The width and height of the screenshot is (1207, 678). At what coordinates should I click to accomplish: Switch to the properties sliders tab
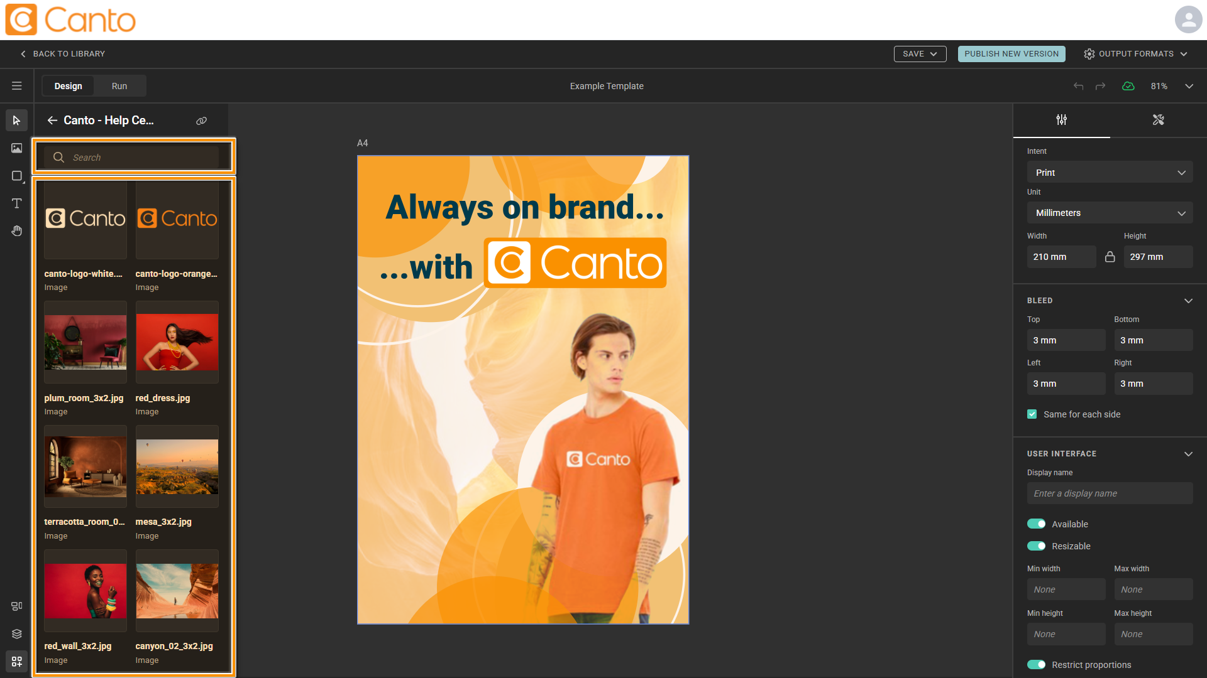(x=1061, y=120)
